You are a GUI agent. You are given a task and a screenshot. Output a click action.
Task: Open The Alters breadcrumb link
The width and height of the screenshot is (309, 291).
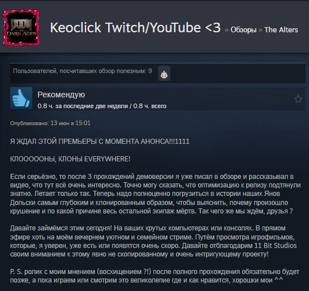coord(281,30)
